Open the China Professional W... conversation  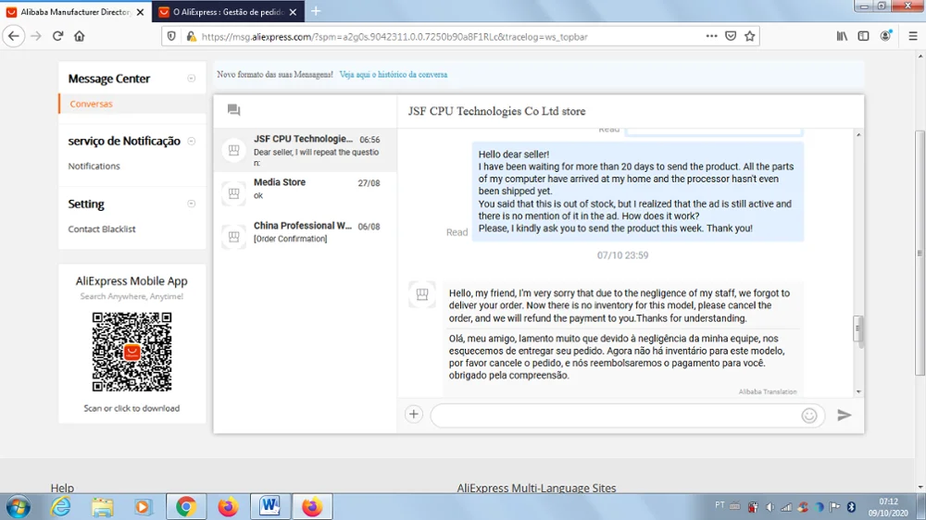[x=306, y=237]
